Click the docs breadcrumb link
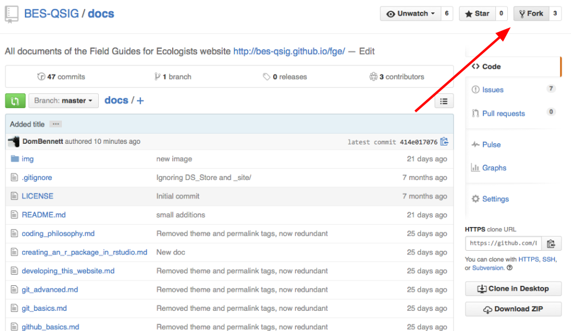This screenshot has height=331, width=571. [117, 100]
